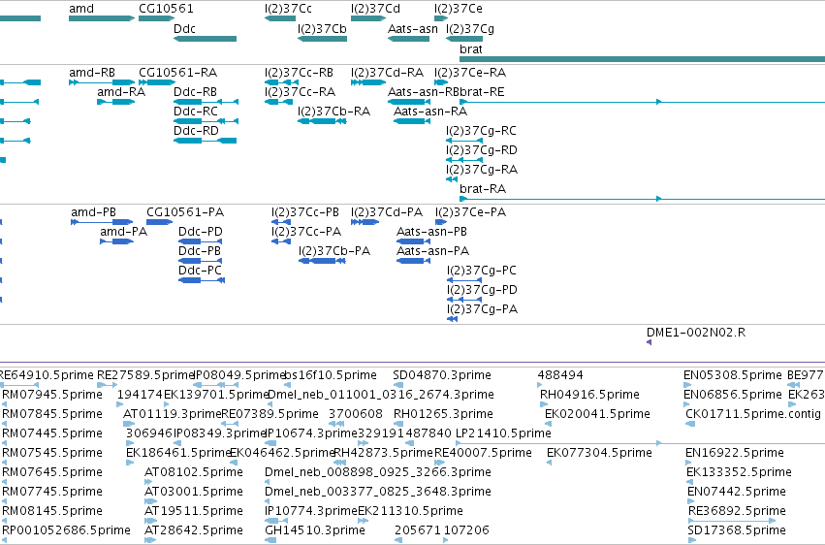825x545 pixels.
Task: Click the RH04916.5prime EST
Action: (x=544, y=404)
